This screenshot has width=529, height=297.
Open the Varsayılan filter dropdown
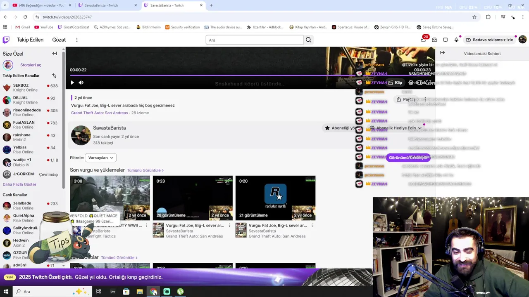tap(100, 158)
